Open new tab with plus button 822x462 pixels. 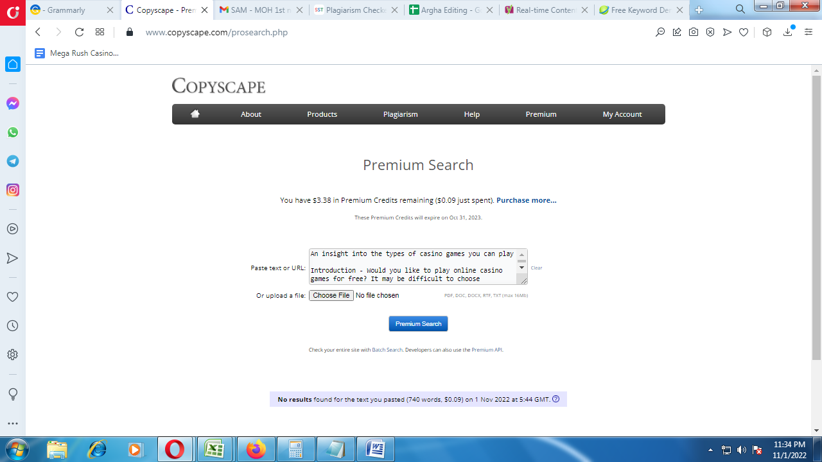[x=699, y=10]
